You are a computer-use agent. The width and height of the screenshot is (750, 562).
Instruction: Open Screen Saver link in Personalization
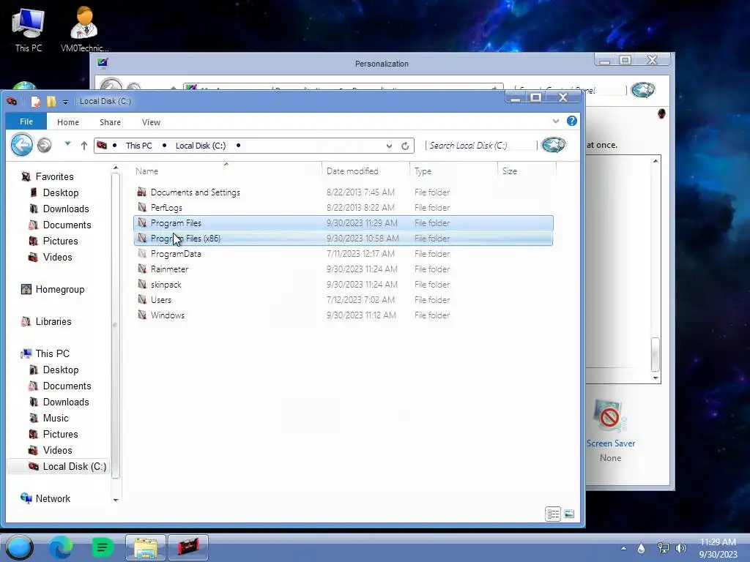click(x=611, y=443)
